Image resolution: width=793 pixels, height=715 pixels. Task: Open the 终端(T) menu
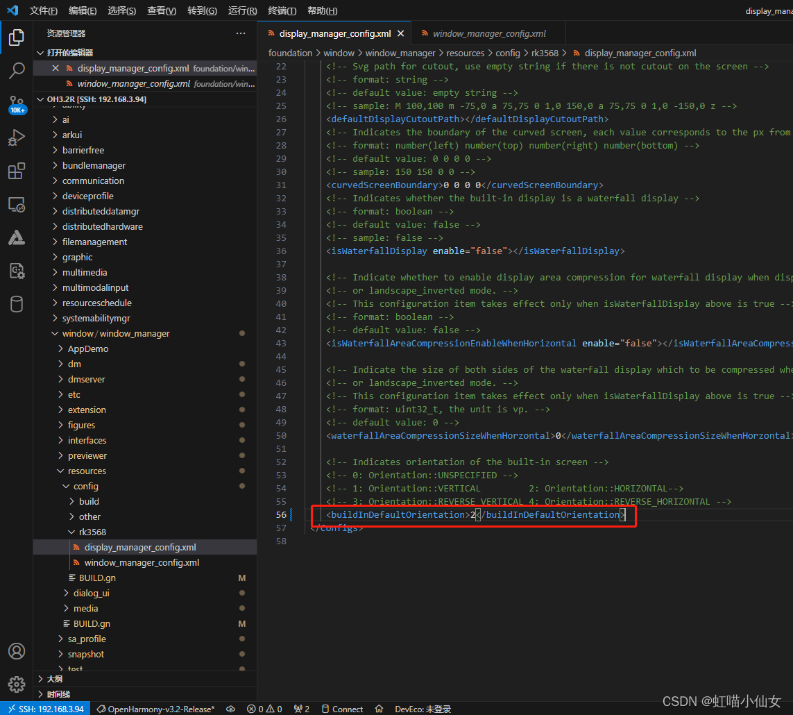[x=282, y=10]
